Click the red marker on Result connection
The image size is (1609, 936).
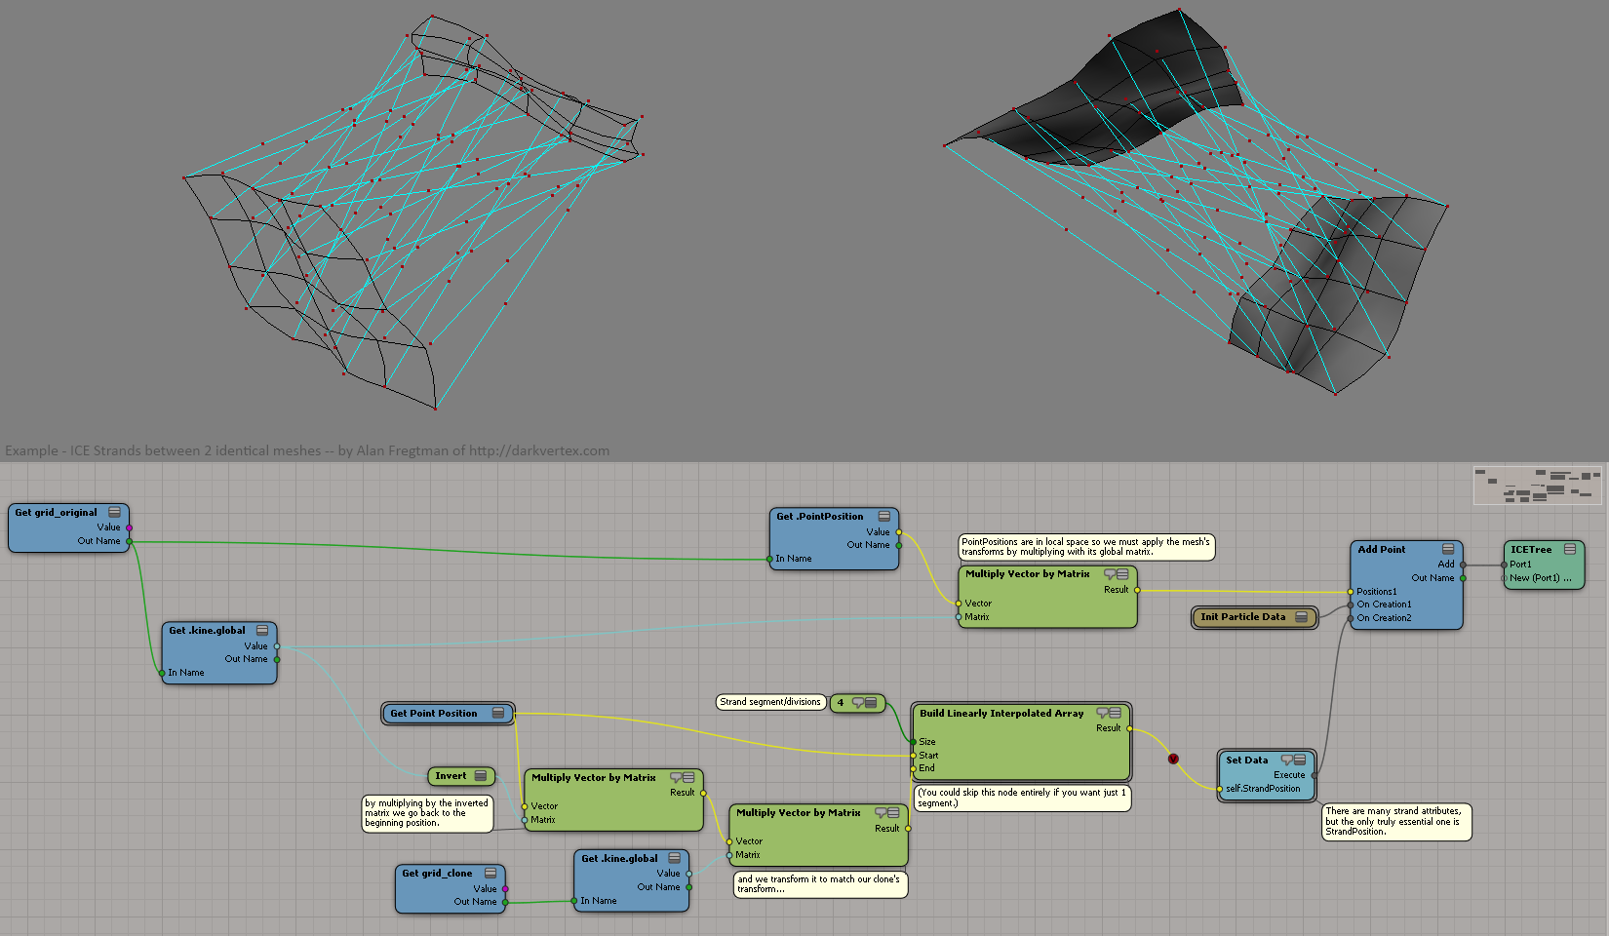tap(1173, 759)
